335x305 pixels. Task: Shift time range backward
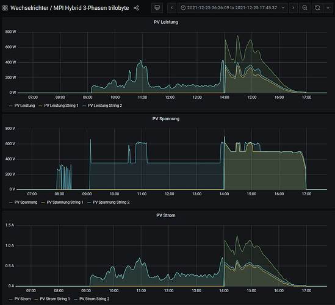tap(172, 8)
